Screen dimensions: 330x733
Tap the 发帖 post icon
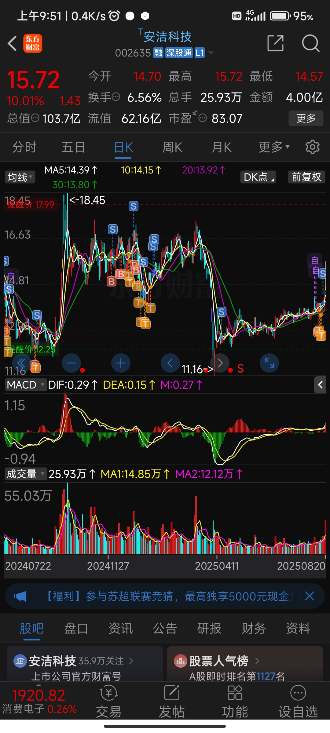pos(172,692)
